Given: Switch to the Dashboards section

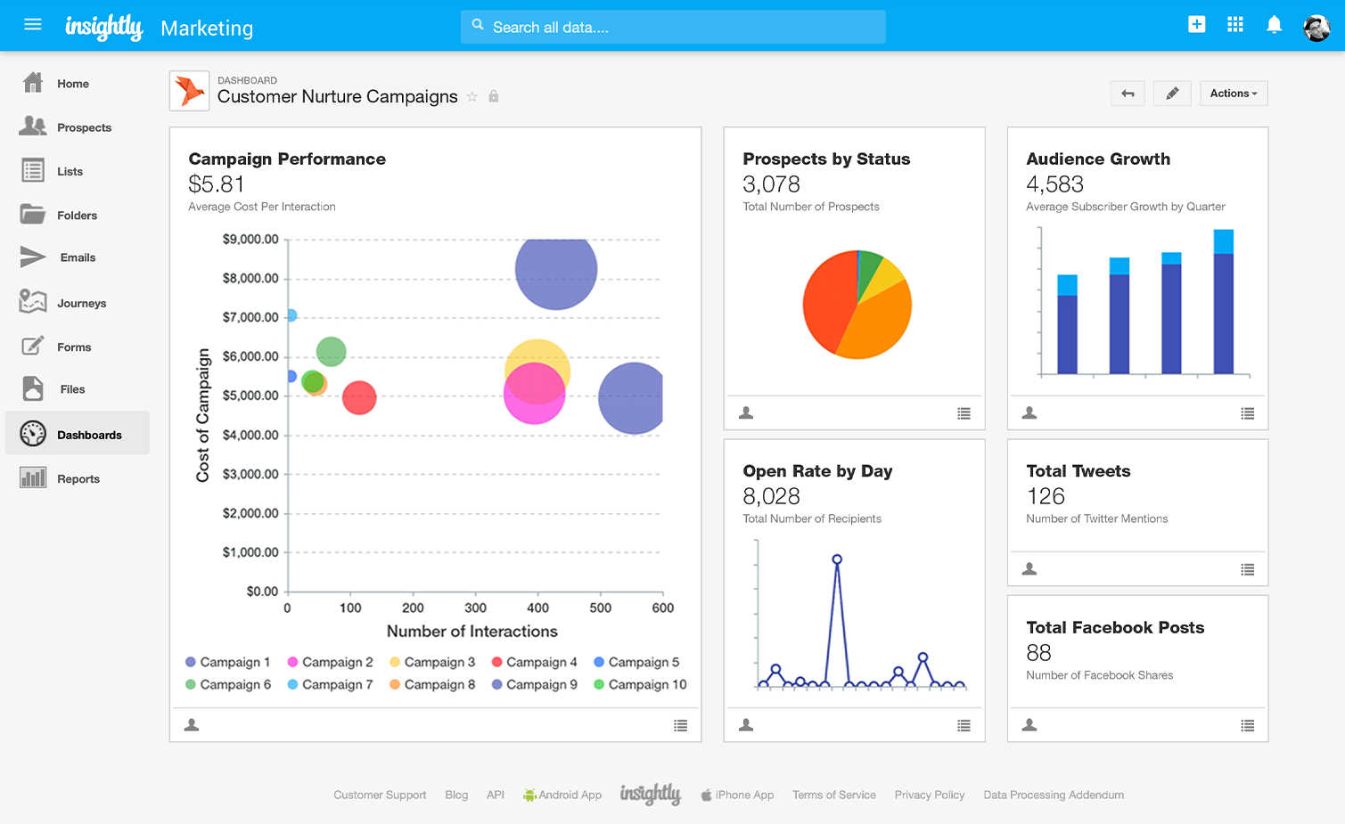Looking at the screenshot, I should coord(89,435).
